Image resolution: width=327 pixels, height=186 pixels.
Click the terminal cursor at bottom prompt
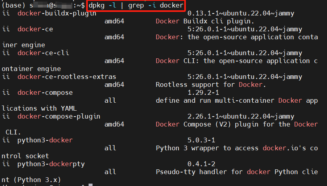click(91, 184)
